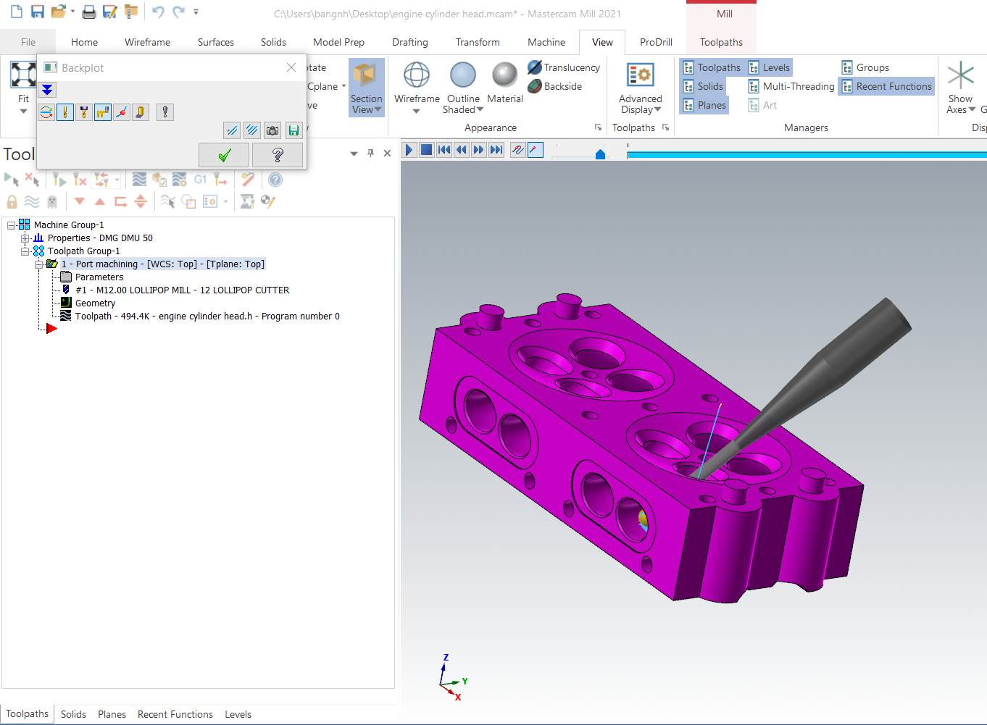Jump to the next stop in backplot

(x=496, y=150)
